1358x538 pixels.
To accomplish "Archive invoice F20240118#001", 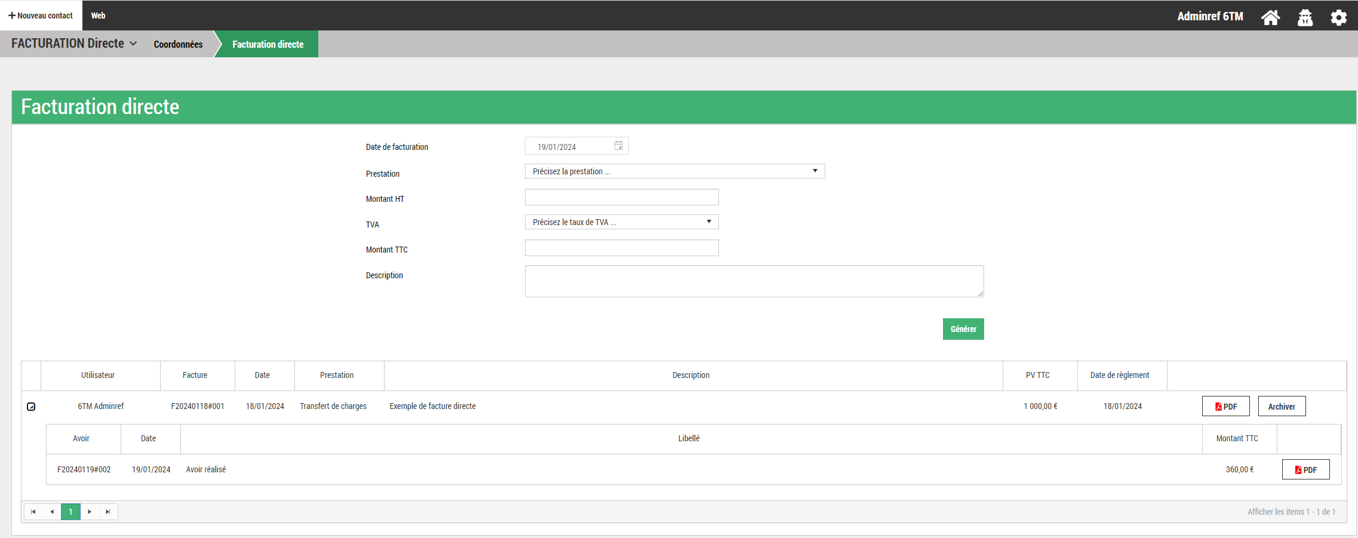I will pos(1282,407).
